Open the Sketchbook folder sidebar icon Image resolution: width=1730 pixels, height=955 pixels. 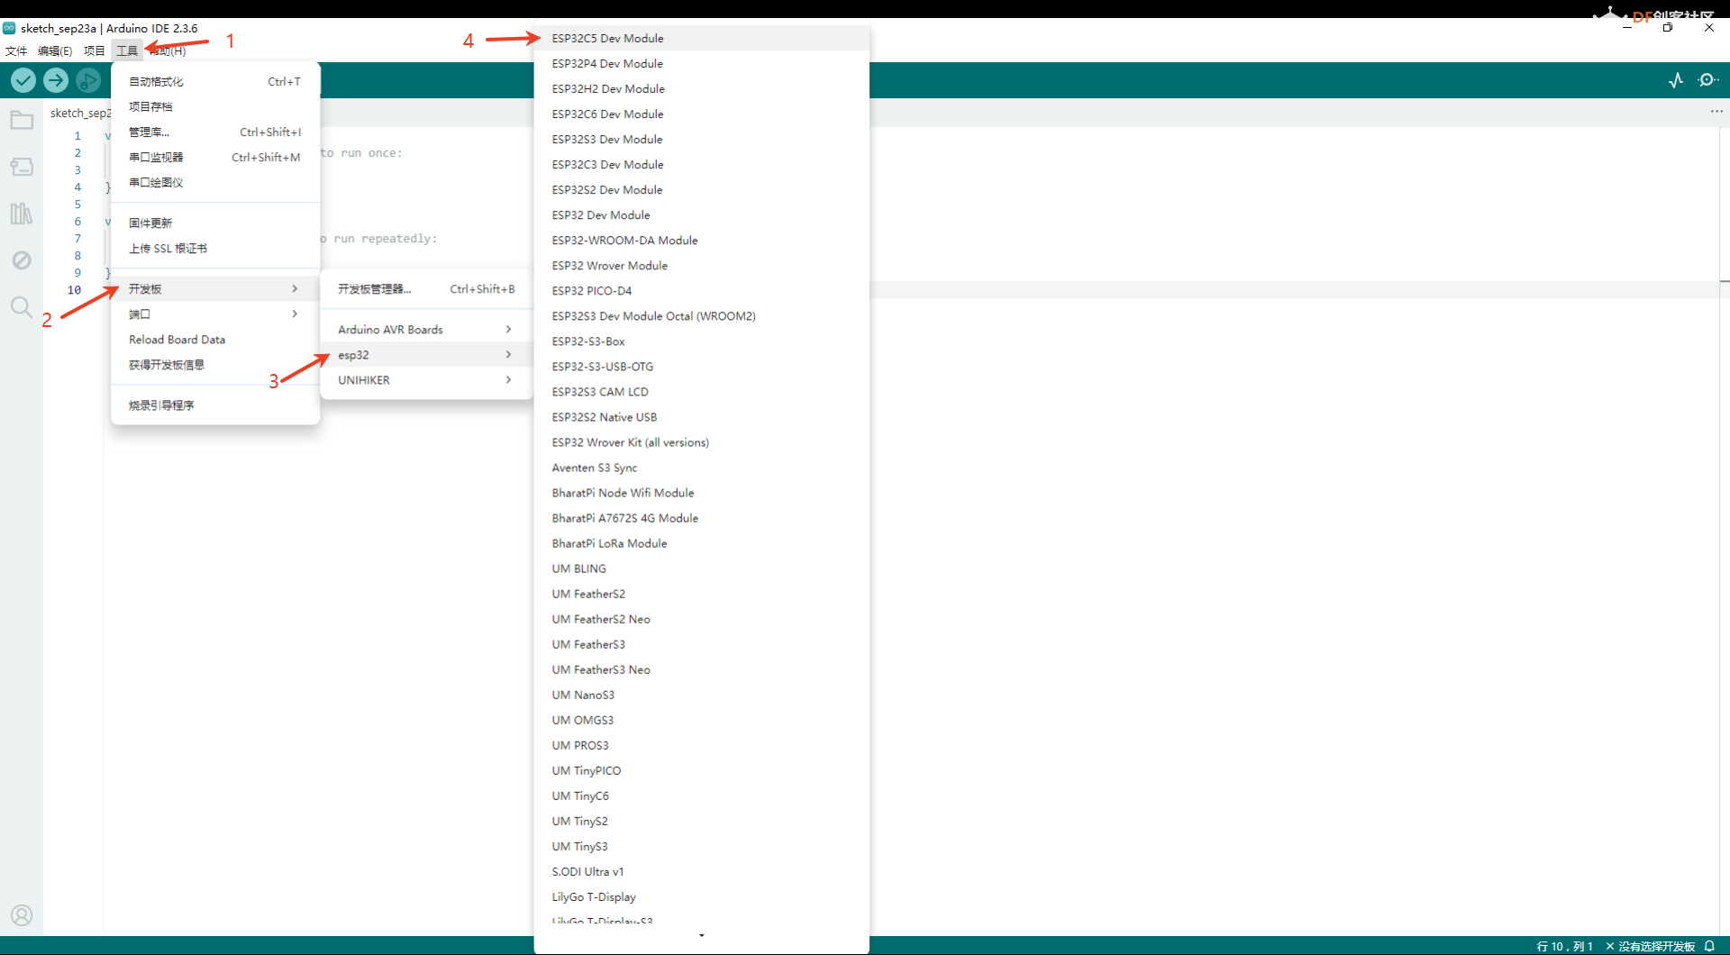coord(22,120)
